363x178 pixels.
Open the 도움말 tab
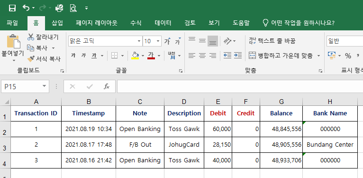point(241,23)
